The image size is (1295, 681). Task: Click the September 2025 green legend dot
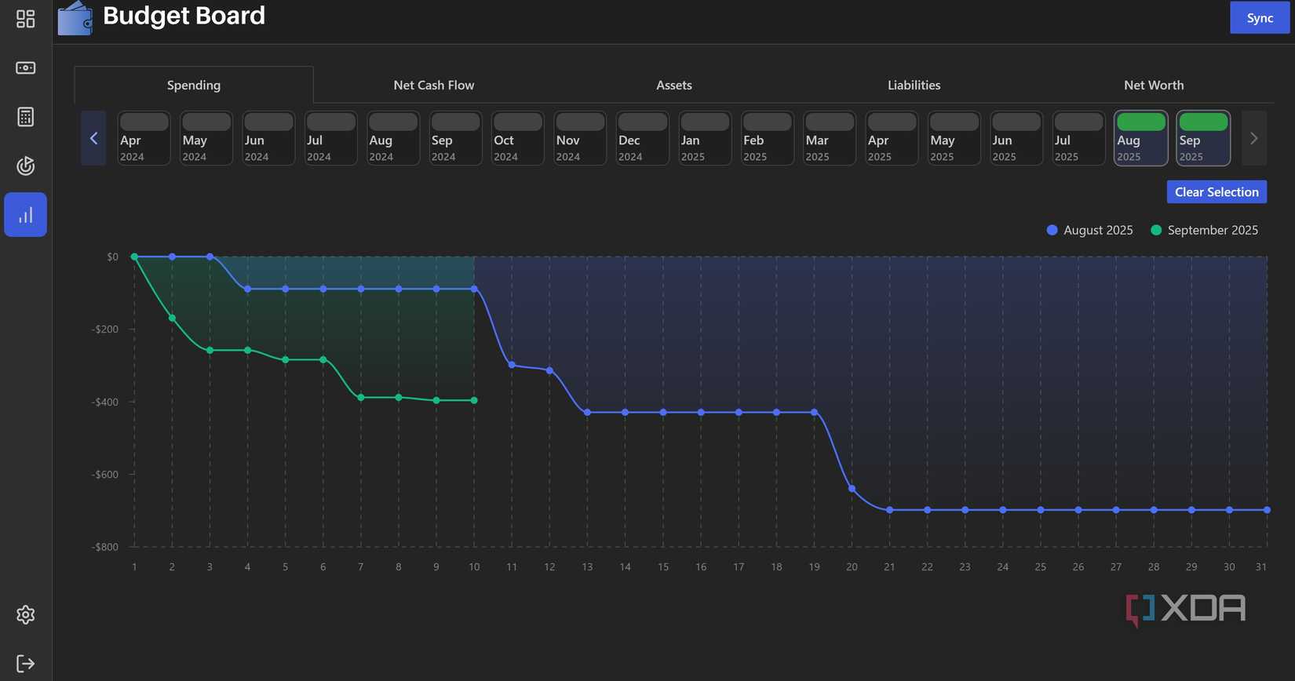(x=1156, y=230)
